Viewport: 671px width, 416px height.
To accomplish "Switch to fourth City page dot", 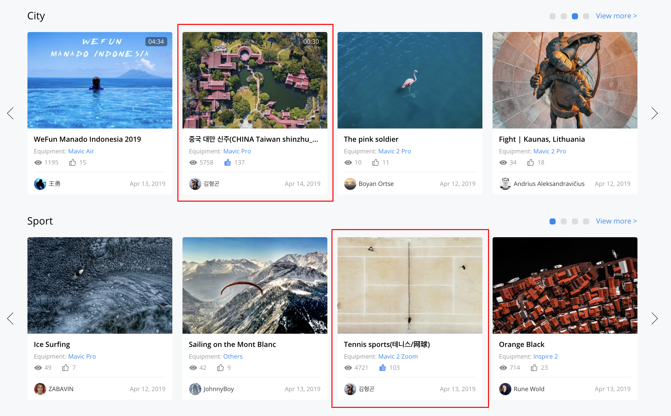I will pos(586,16).
